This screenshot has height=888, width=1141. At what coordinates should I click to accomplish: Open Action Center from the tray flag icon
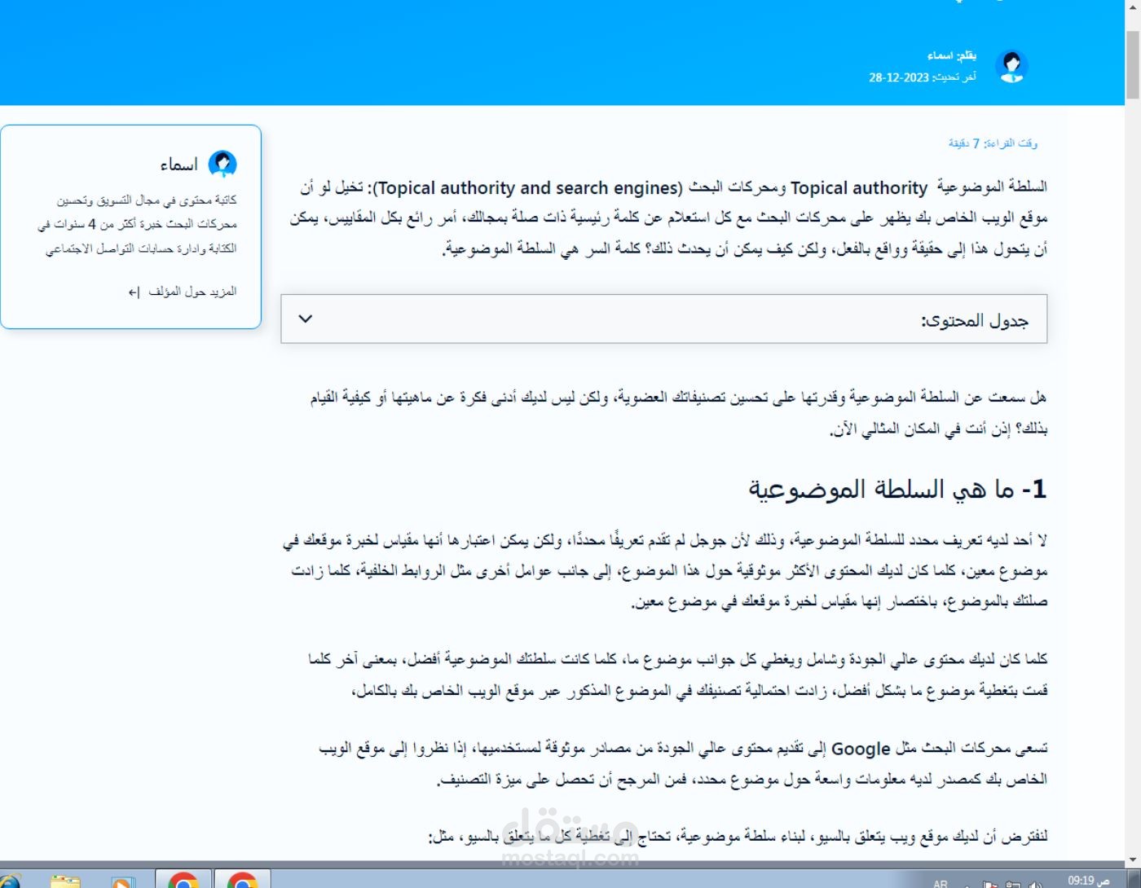[992, 881]
